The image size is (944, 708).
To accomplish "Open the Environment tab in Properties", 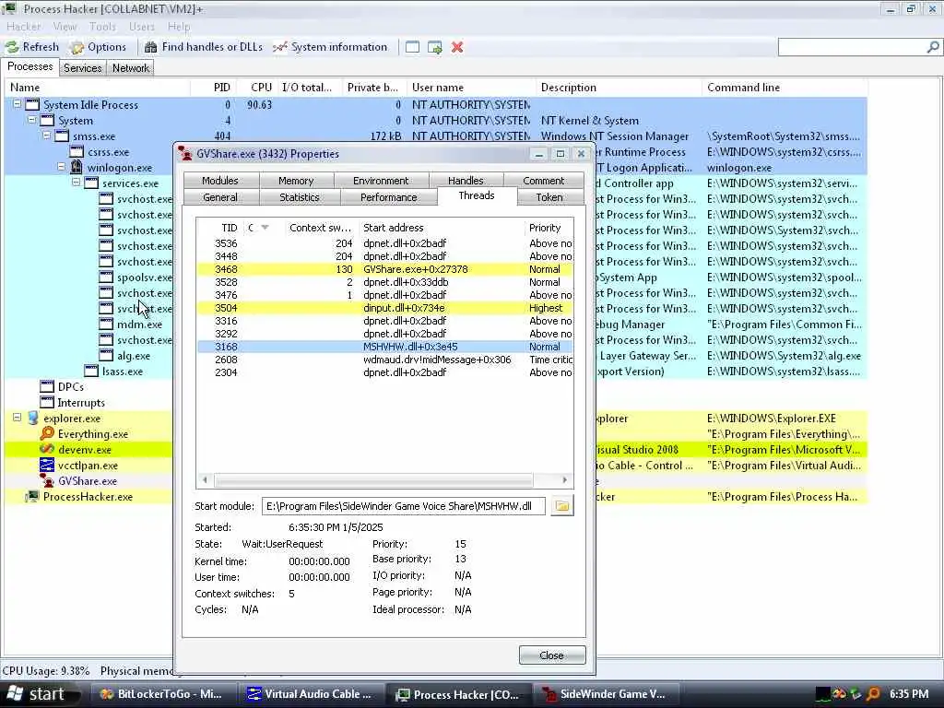I will pyautogui.click(x=381, y=181).
